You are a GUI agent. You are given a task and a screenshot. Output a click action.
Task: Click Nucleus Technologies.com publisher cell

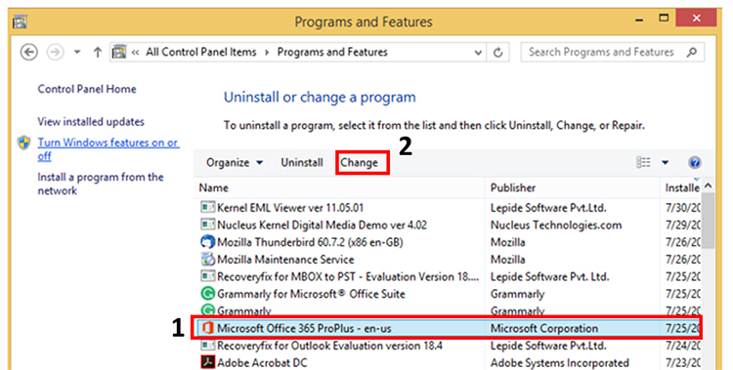556,226
